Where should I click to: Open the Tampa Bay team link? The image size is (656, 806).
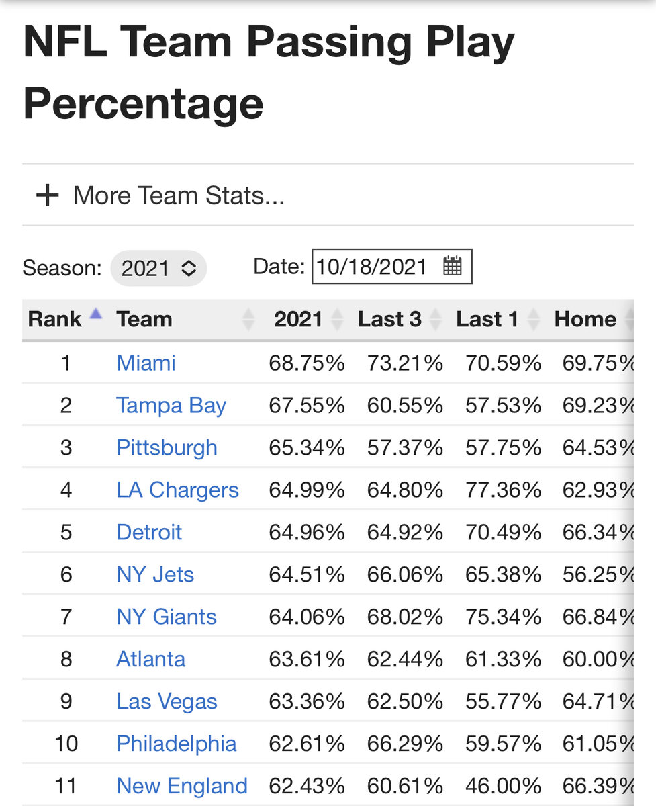171,406
